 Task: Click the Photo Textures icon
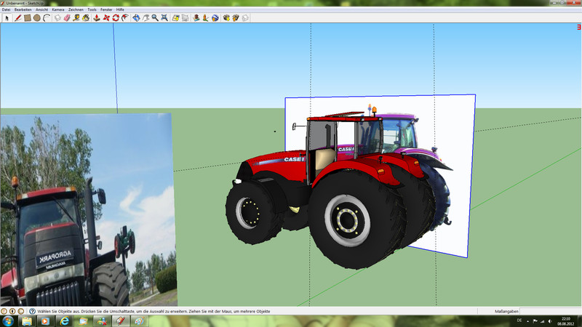coord(205,17)
